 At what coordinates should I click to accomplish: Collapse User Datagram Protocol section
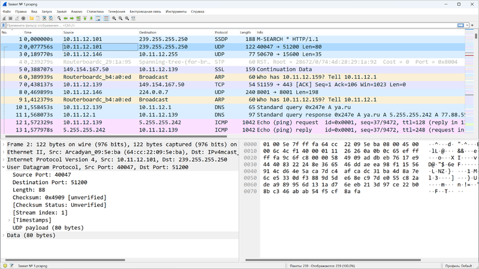[x=4, y=167]
